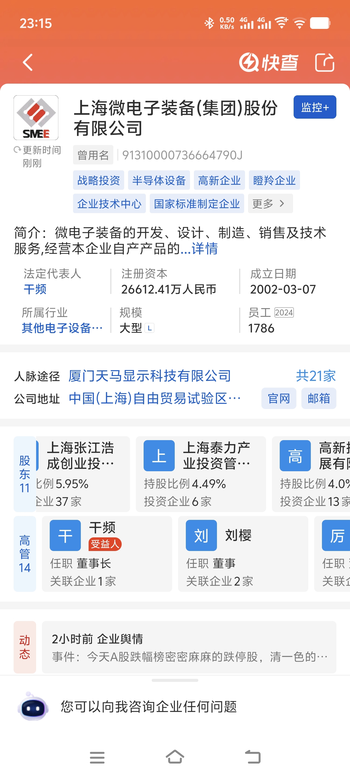Tap the refresh icon beside 更新时间
This screenshot has width=350, height=778.
[17, 149]
